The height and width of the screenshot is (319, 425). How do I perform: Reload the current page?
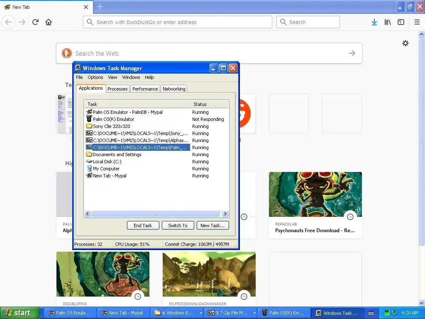coord(35,22)
